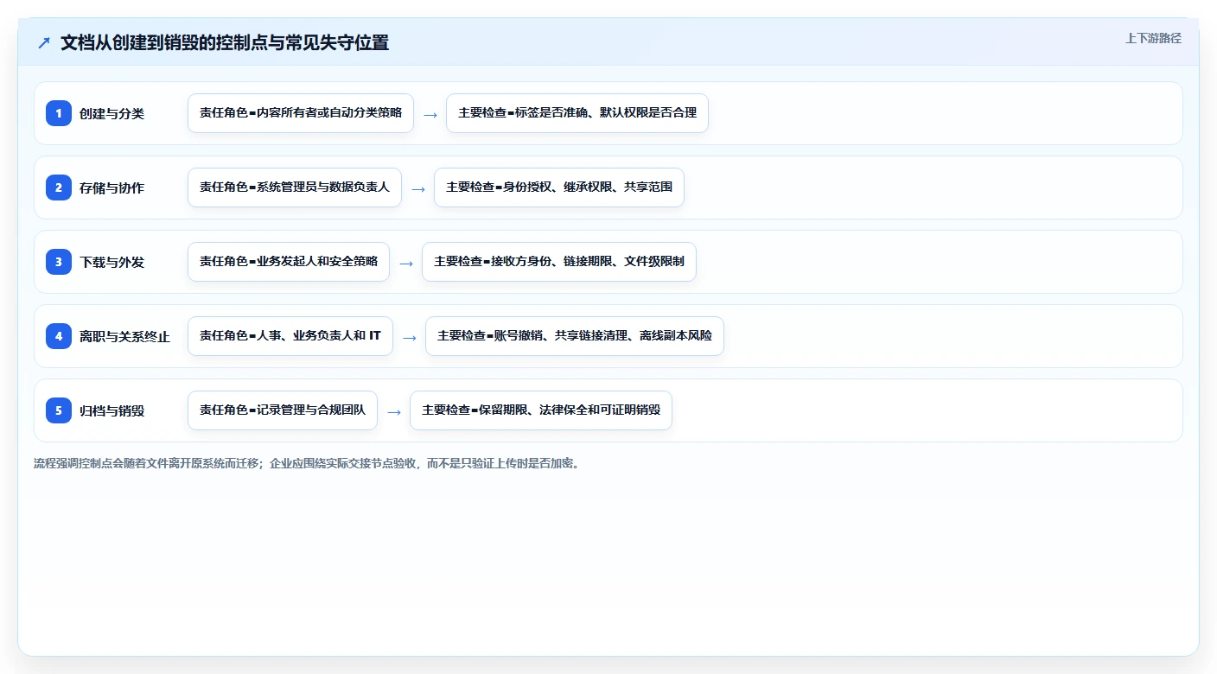
Task: Click the 归档与销毁 step label
Action: tap(112, 410)
